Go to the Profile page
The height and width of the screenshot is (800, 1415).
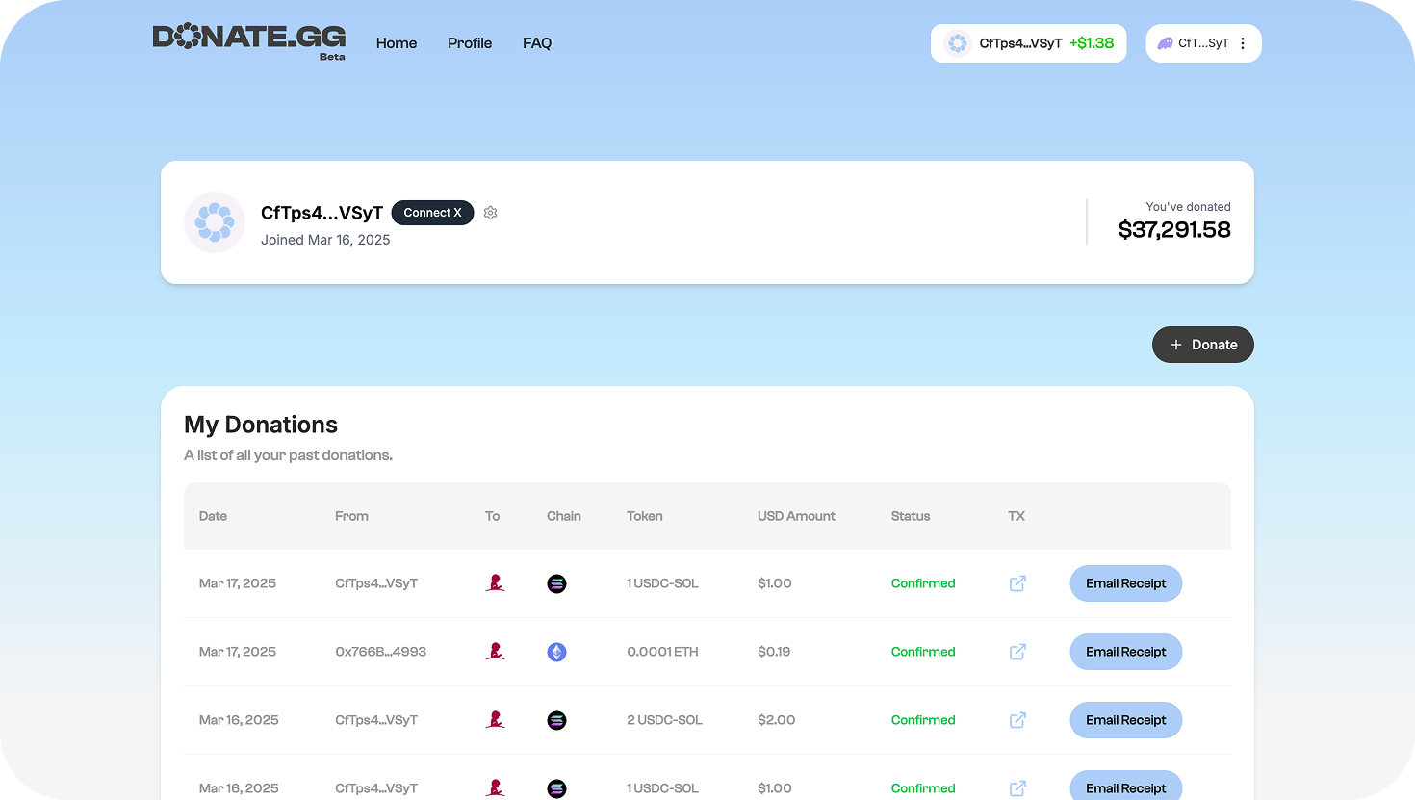pos(470,43)
